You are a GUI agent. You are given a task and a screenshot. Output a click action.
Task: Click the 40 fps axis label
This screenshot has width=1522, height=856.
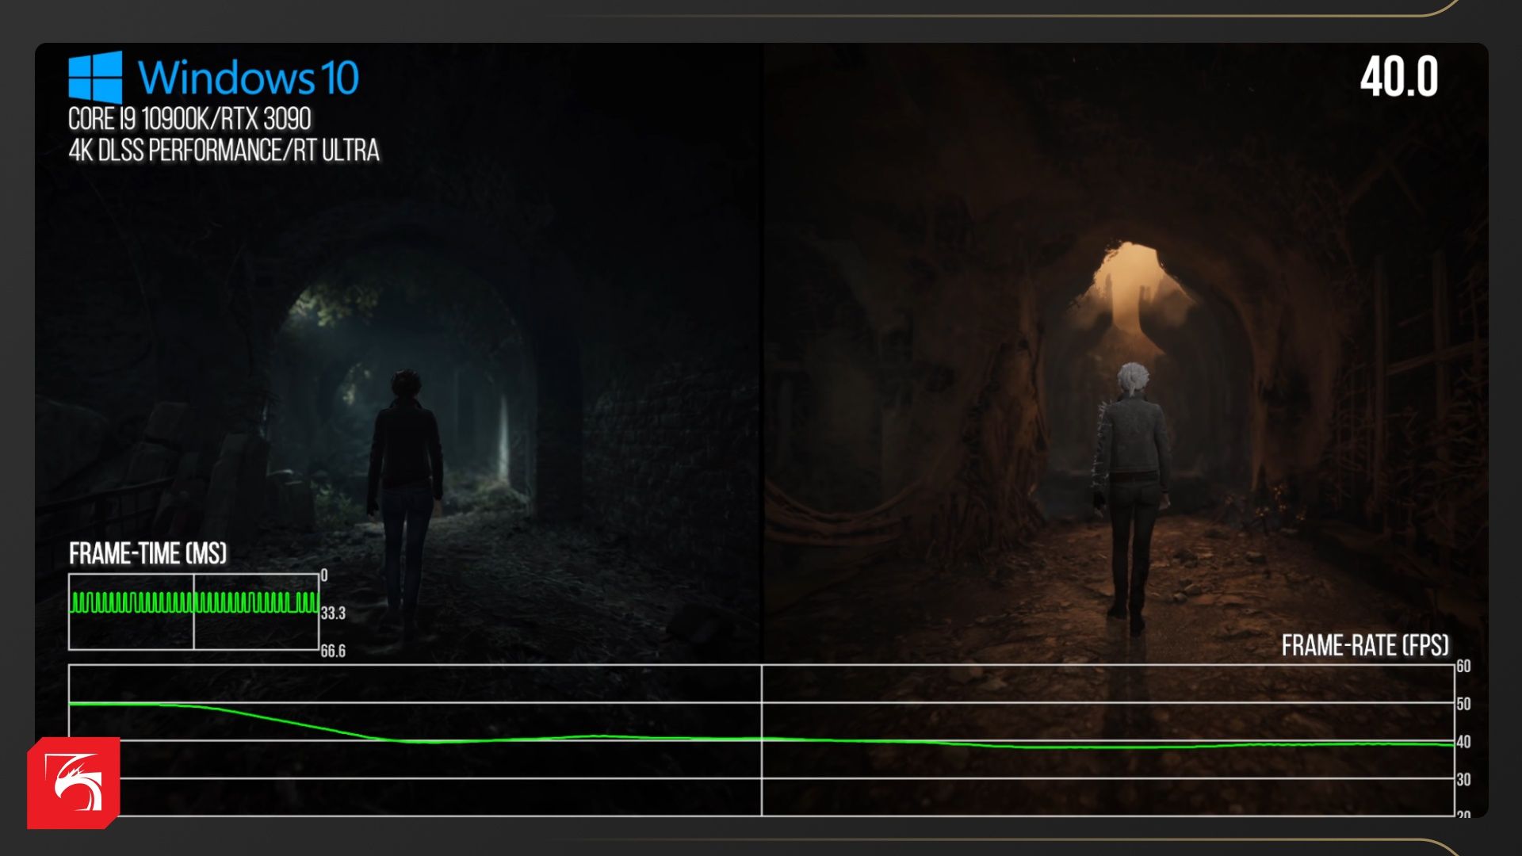point(1463,742)
